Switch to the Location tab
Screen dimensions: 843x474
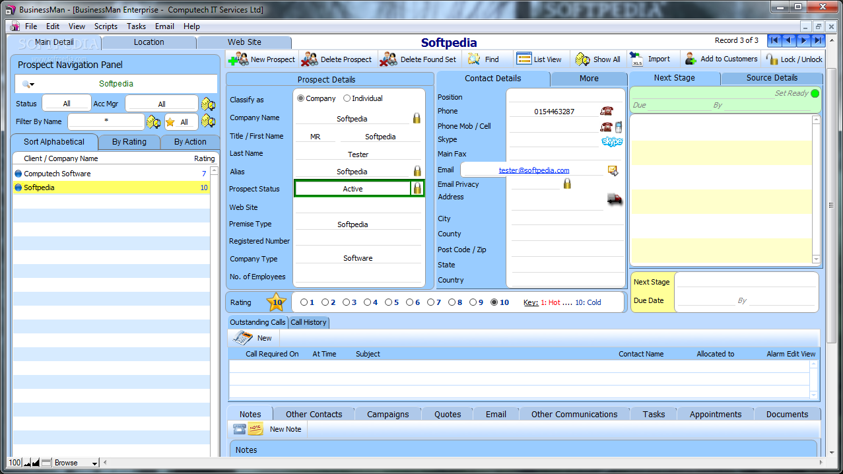click(149, 42)
